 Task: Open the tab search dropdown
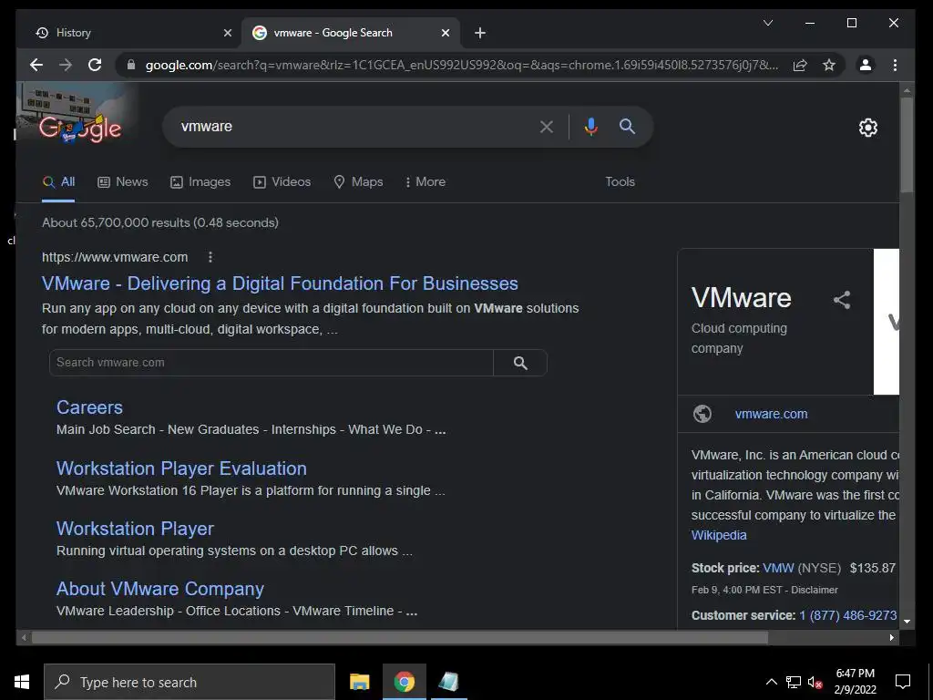click(768, 23)
